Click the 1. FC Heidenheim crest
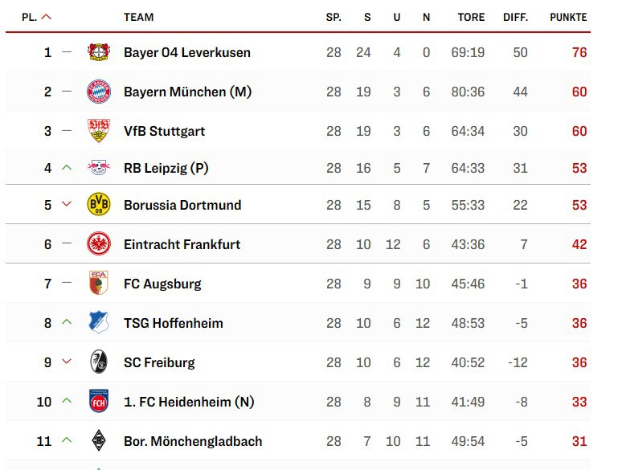618x470 pixels. (99, 402)
